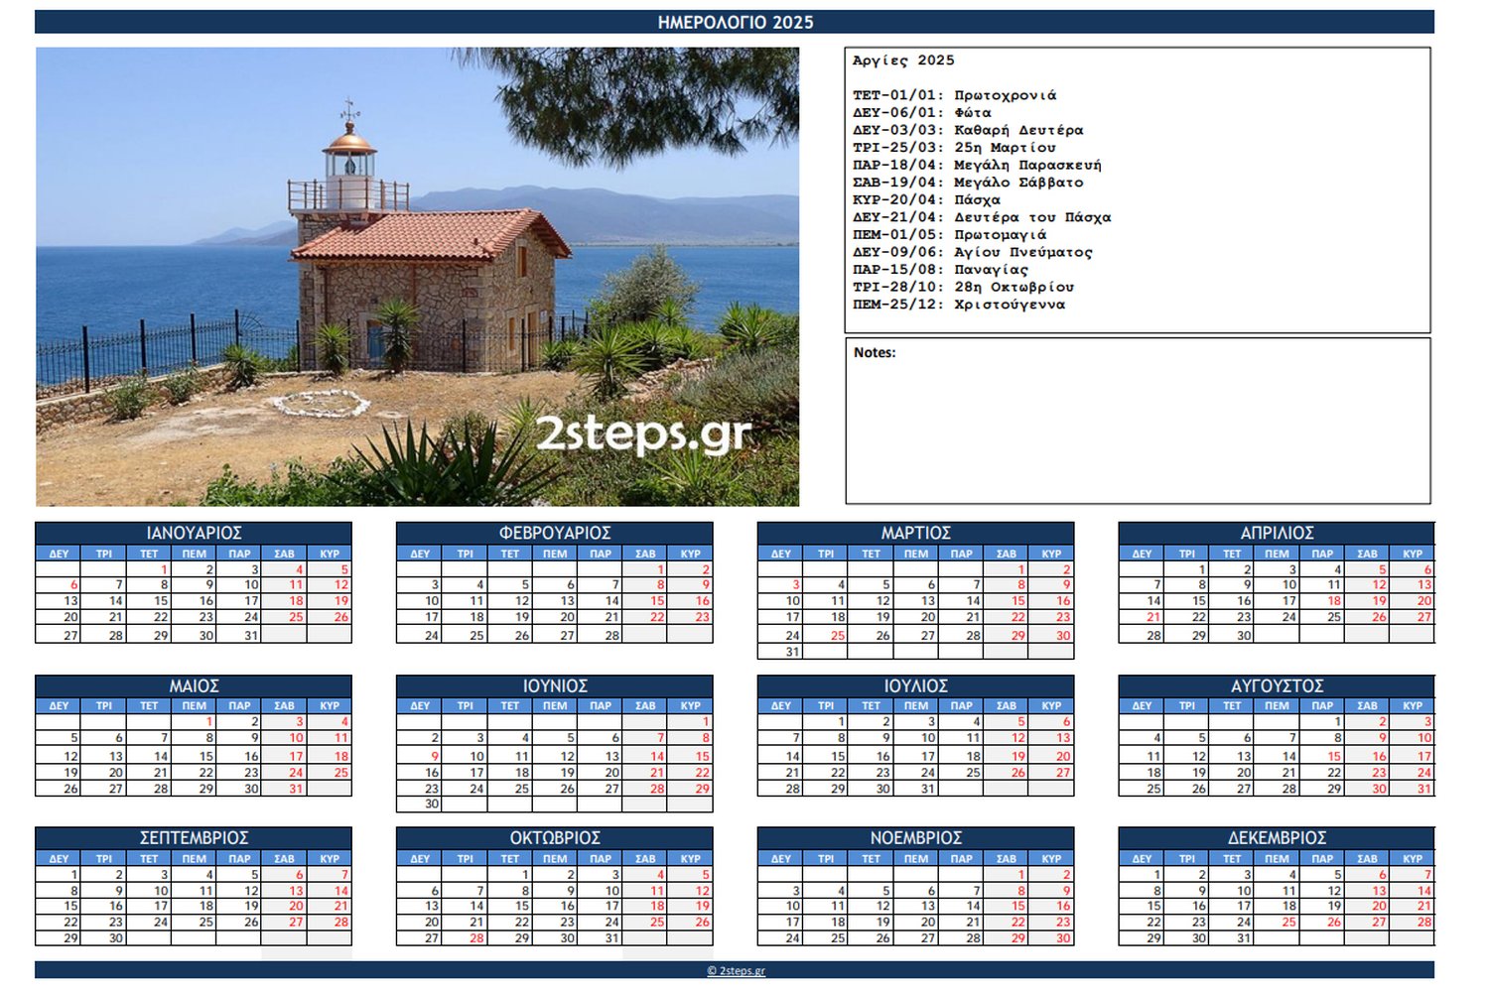This screenshot has width=1488, height=992.
Task: Select the red day 25 in ΜΑΡΤΙΟΣ
Action: [826, 635]
